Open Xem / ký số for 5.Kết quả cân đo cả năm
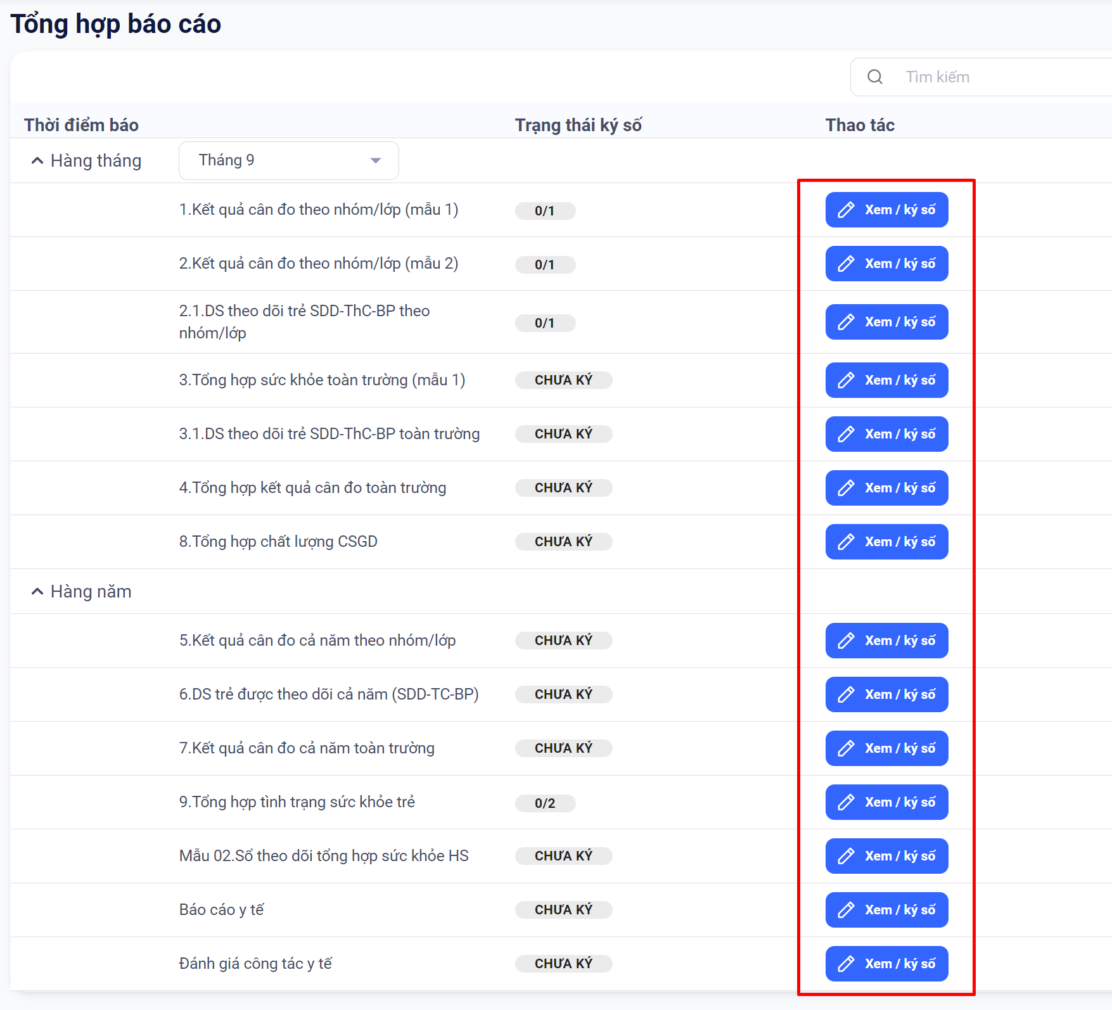 pos(886,641)
